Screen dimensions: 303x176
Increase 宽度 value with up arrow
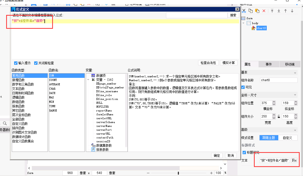tap(274, 115)
